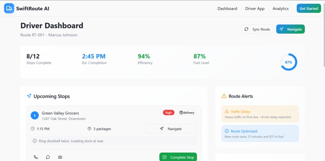Click the page vertical scrollbar

pos(323,34)
